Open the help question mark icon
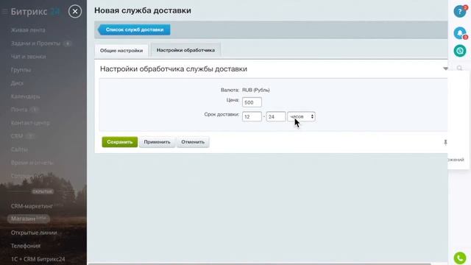Screen dimensions: 471x265 coord(459,12)
